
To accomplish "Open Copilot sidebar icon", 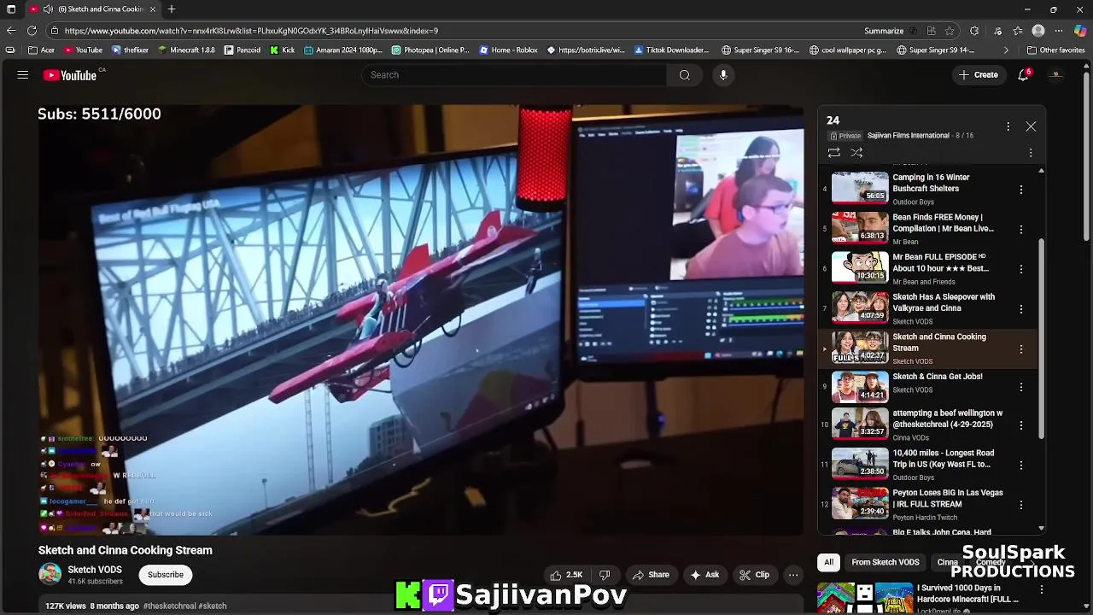I will (x=1080, y=31).
